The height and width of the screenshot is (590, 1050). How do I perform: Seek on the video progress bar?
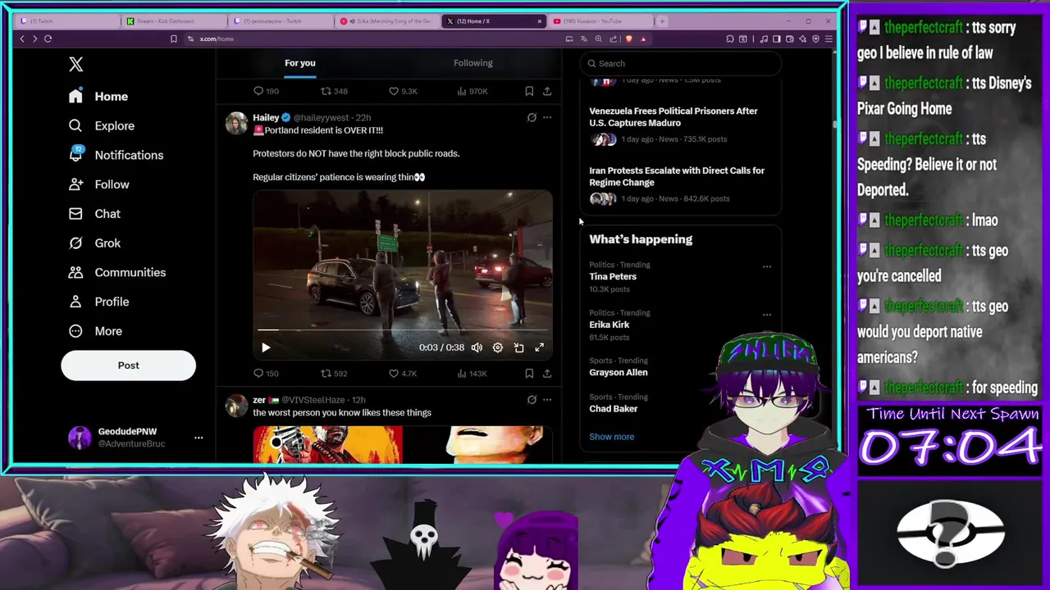tap(402, 330)
